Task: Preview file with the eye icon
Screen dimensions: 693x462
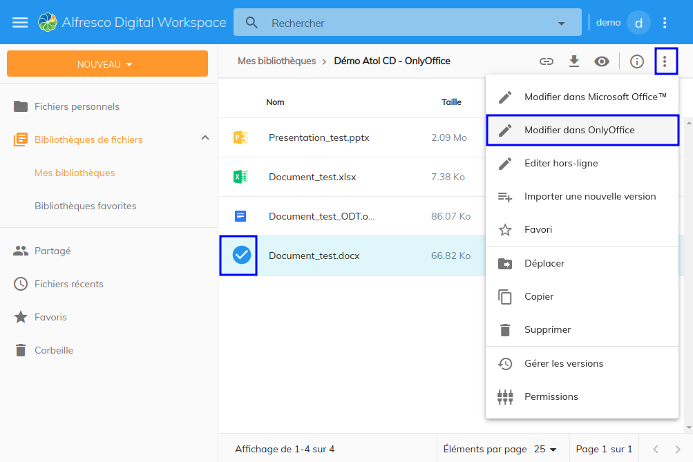Action: 602,61
